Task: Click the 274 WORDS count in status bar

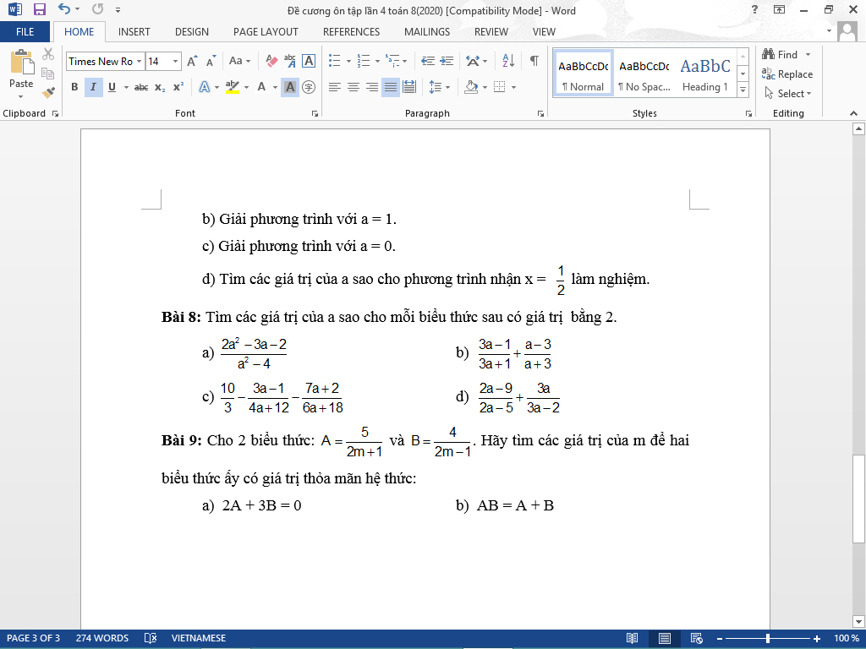Action: point(102,639)
